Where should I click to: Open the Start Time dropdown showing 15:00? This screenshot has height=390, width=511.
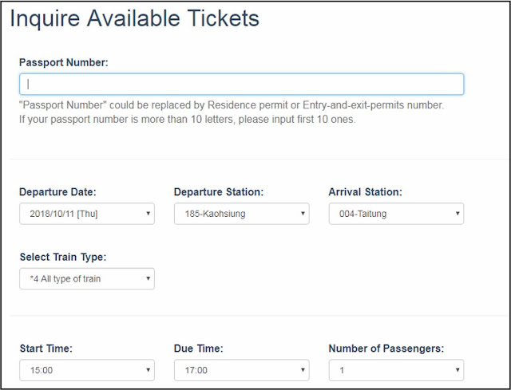pyautogui.click(x=87, y=370)
